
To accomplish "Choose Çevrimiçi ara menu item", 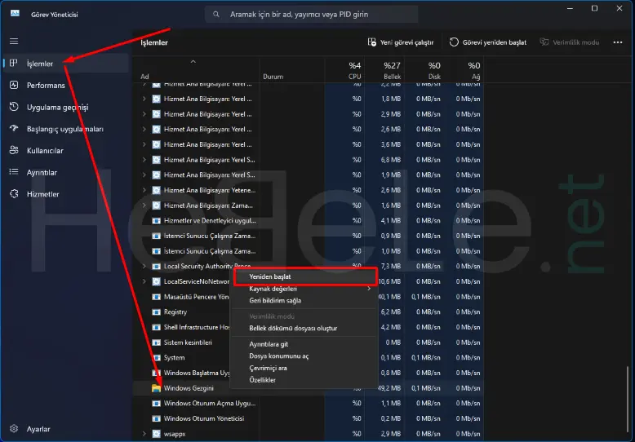I will (x=304, y=368).
